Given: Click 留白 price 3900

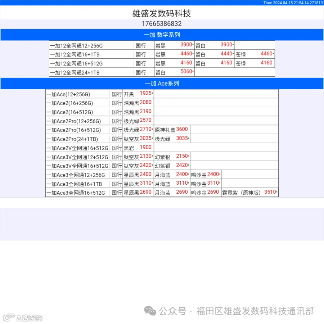Looking at the screenshot, I should (226, 45).
